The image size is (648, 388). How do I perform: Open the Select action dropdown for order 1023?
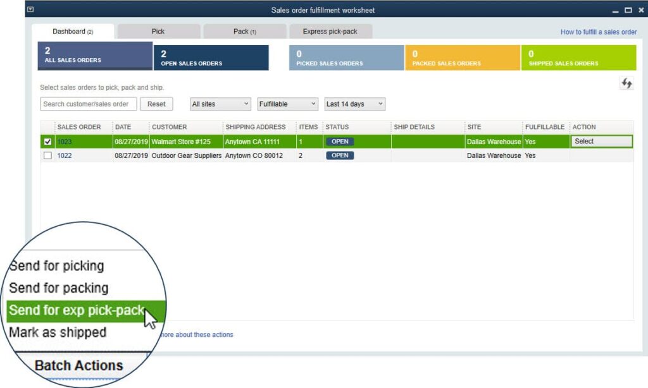coord(601,141)
